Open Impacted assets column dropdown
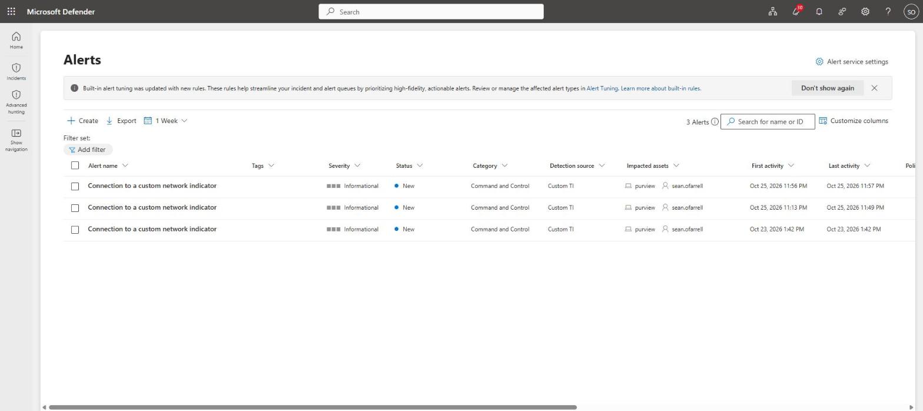This screenshot has width=923, height=411. [x=653, y=165]
